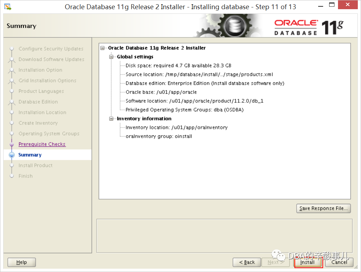Select Installation Option step

tap(40, 70)
